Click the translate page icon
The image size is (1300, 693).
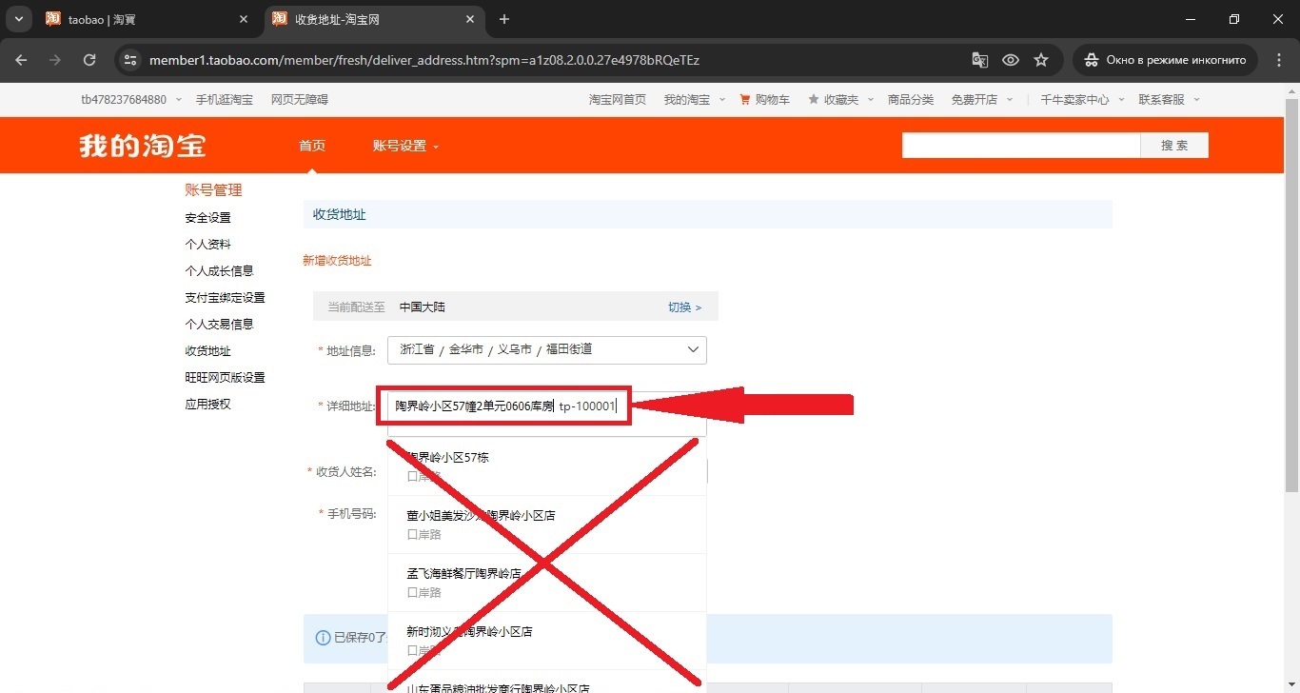[x=979, y=60]
